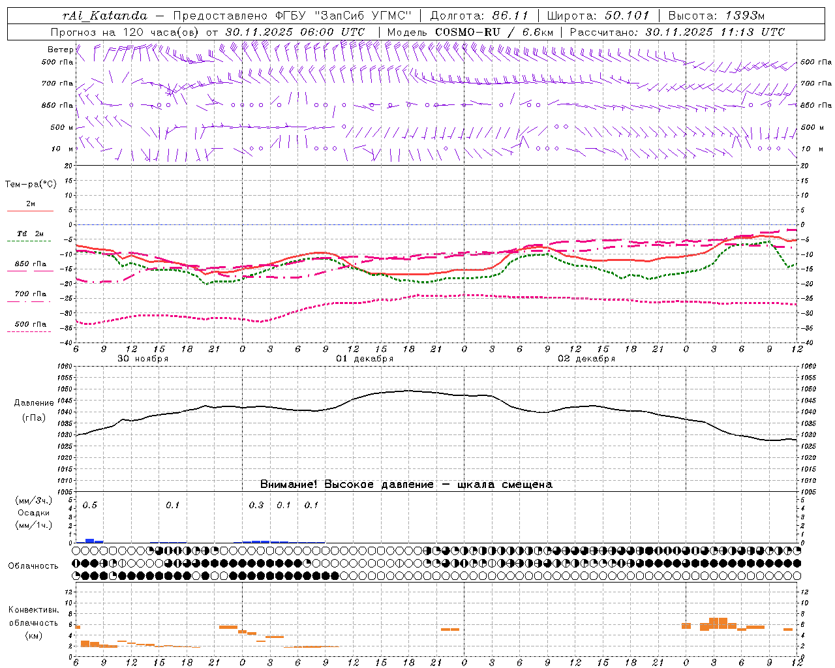Click the Td 2м legend entry
The image size is (835, 668).
31,234
